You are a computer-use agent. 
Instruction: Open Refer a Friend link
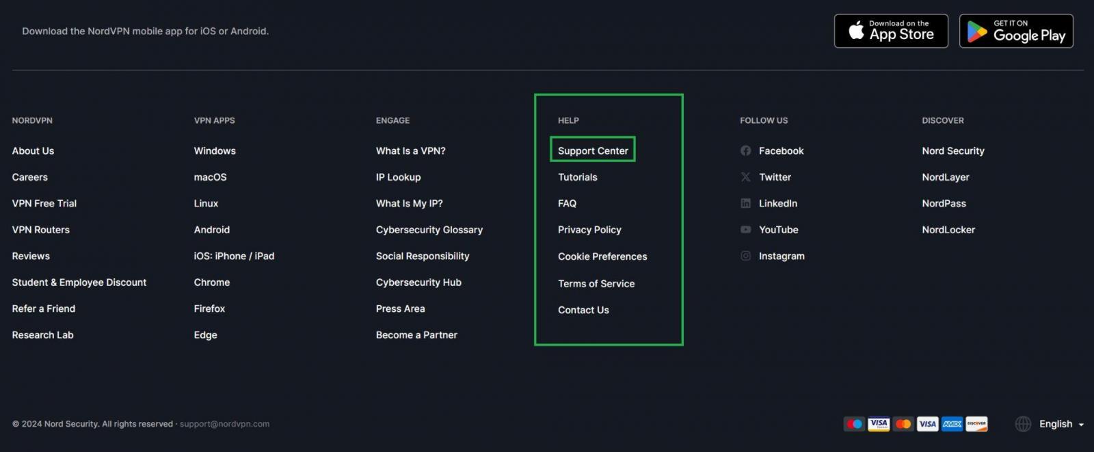point(44,308)
